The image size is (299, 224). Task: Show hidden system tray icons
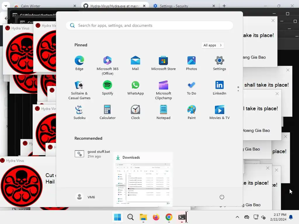coord(237,217)
